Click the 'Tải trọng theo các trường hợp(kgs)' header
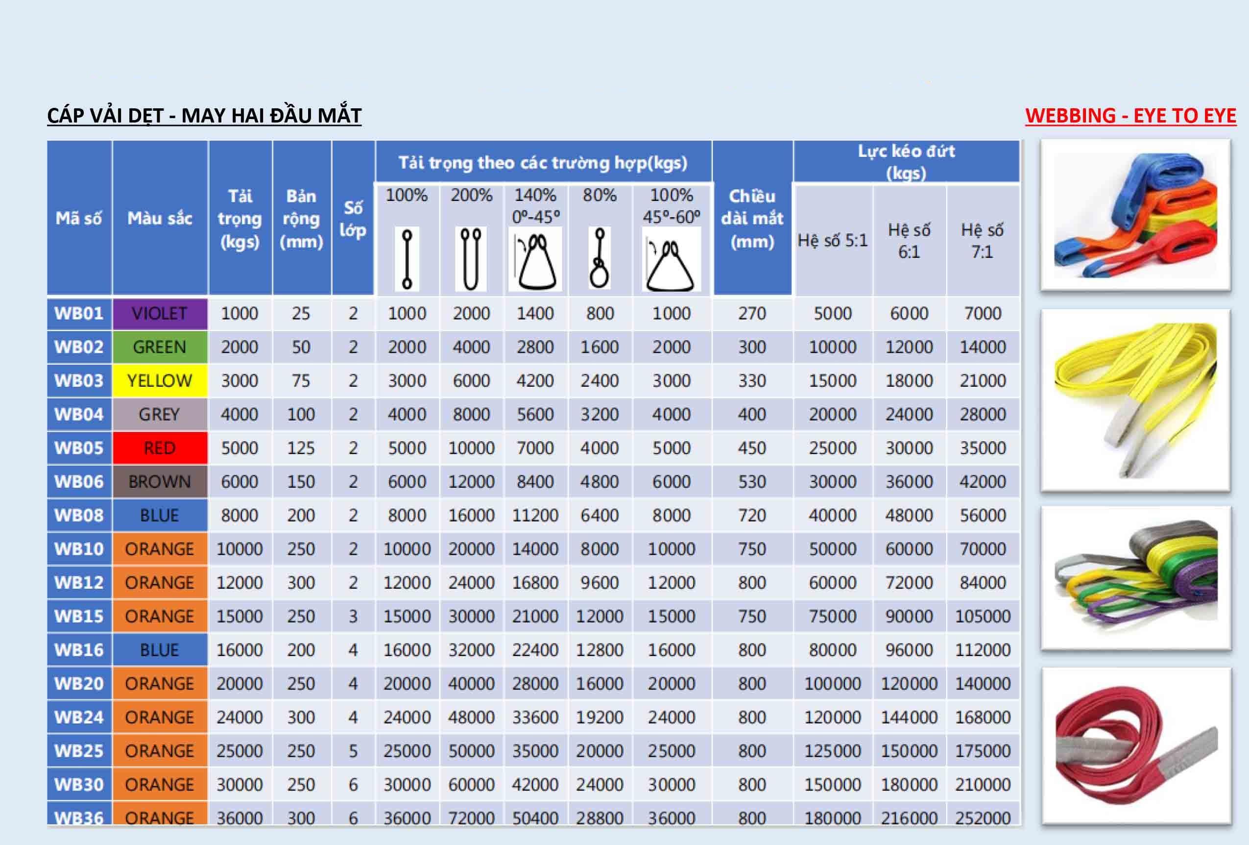 point(543,162)
